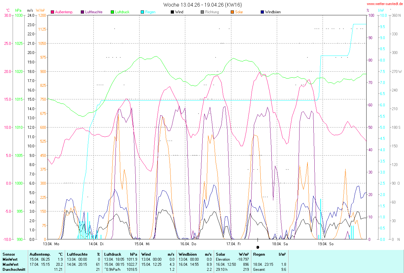
Task: Click the MaxWert row label
Action: pos(10,264)
